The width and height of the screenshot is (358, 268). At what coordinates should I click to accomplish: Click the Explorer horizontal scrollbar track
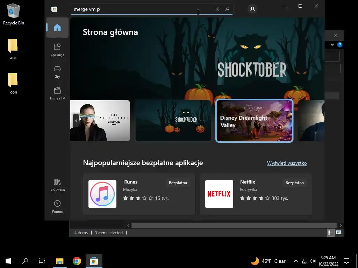234,225
